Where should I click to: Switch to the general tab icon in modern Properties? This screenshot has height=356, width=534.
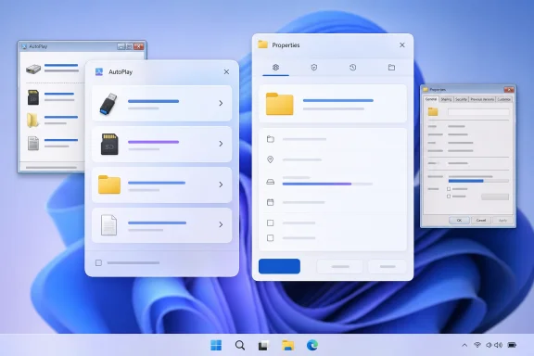[x=276, y=68]
